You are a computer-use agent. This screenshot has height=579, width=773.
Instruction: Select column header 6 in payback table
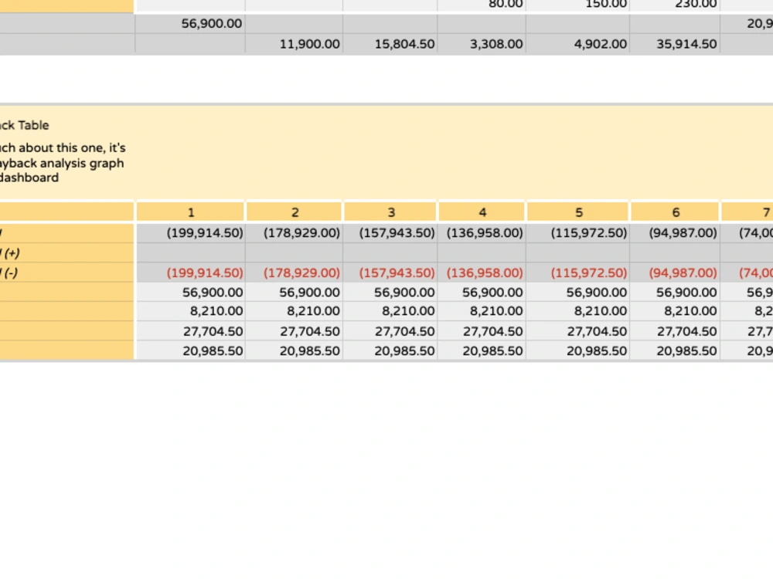(676, 212)
